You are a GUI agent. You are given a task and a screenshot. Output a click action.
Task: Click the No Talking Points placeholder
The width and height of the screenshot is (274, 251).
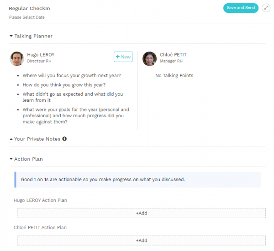[174, 76]
